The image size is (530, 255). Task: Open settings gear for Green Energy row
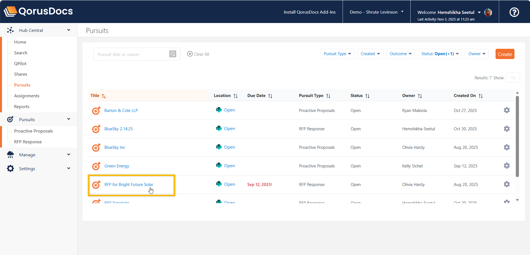click(506, 166)
